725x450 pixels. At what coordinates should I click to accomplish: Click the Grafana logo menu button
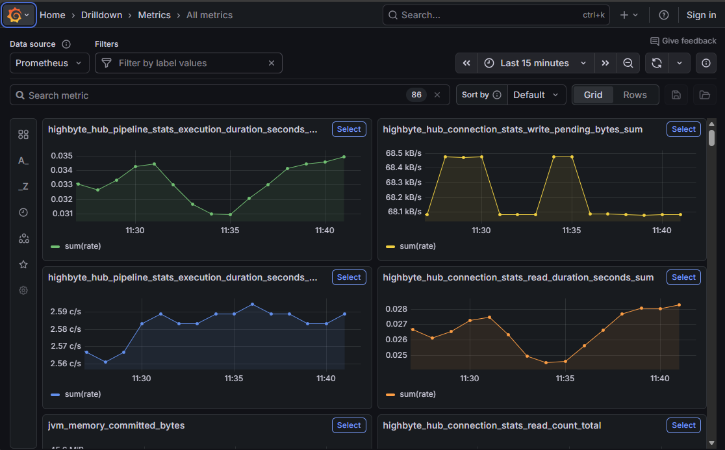[x=18, y=15]
